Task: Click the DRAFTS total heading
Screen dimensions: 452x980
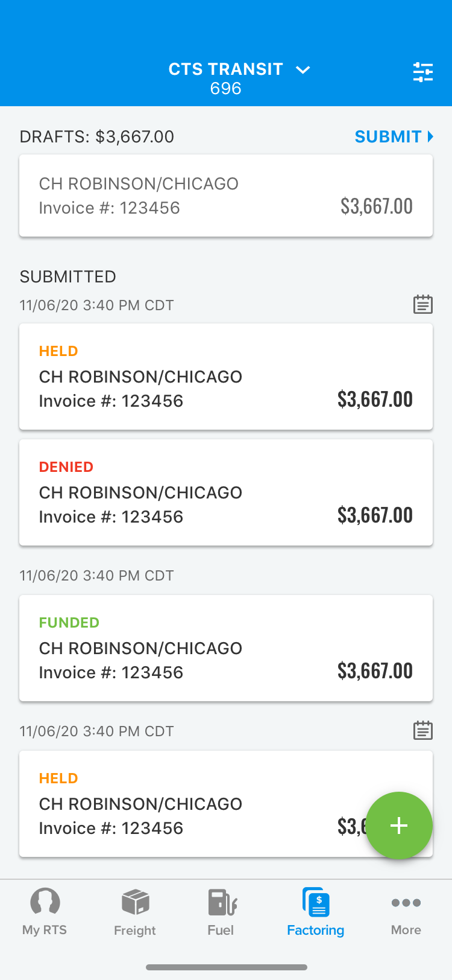Action: 97,137
